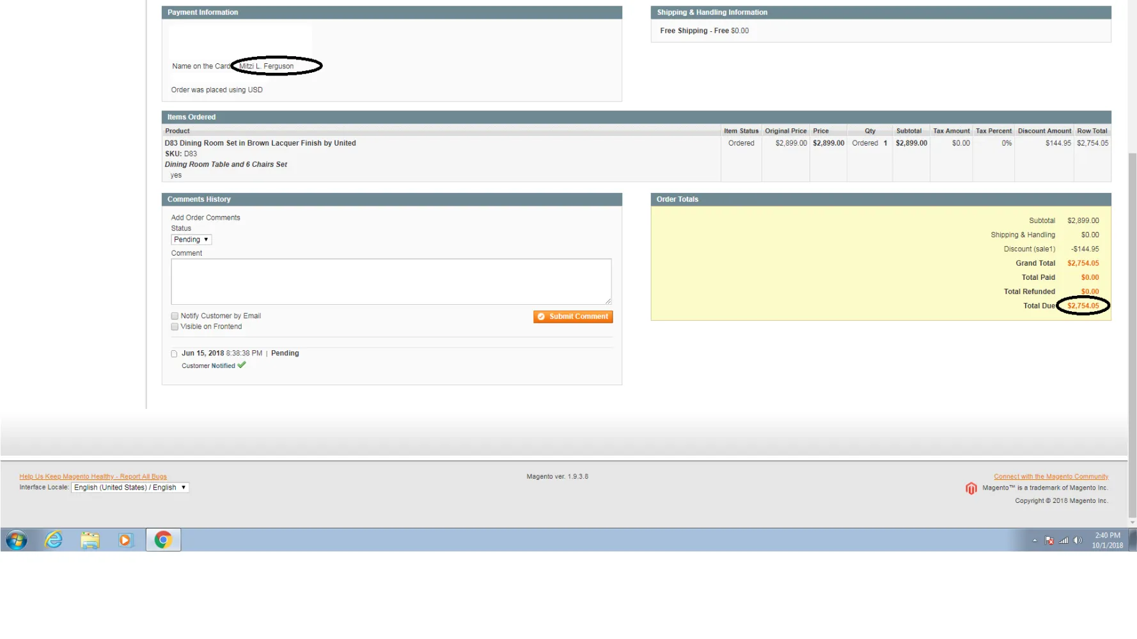The width and height of the screenshot is (1137, 639).
Task: Focus the order Comment text area
Action: (x=391, y=281)
